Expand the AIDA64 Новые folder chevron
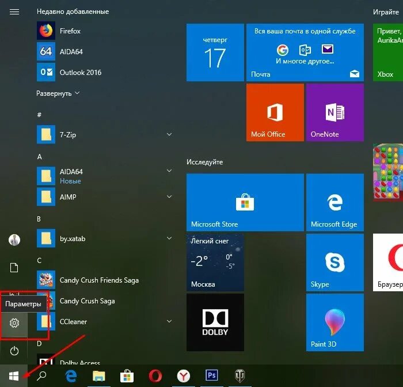 pos(169,171)
